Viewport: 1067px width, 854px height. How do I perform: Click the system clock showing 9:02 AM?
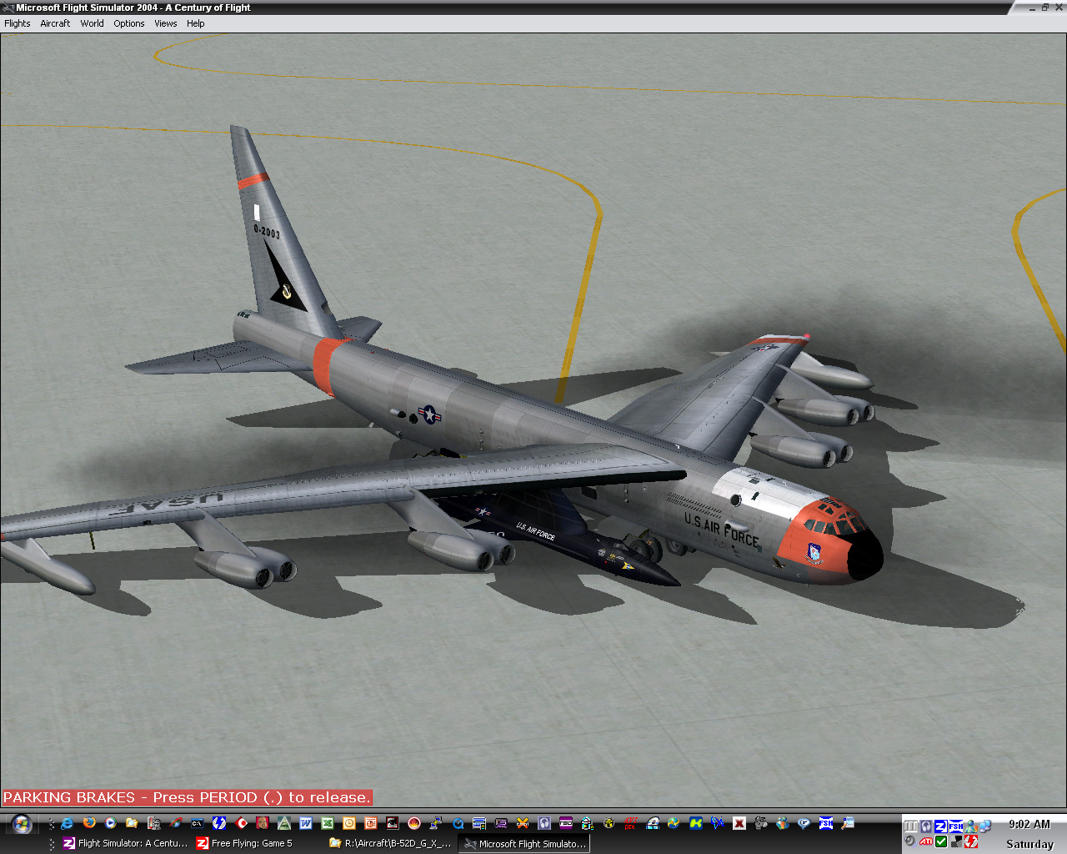pyautogui.click(x=1029, y=824)
